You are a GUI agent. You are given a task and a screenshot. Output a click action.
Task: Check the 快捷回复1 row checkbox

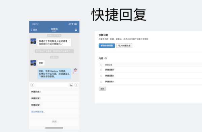(x=101, y=82)
